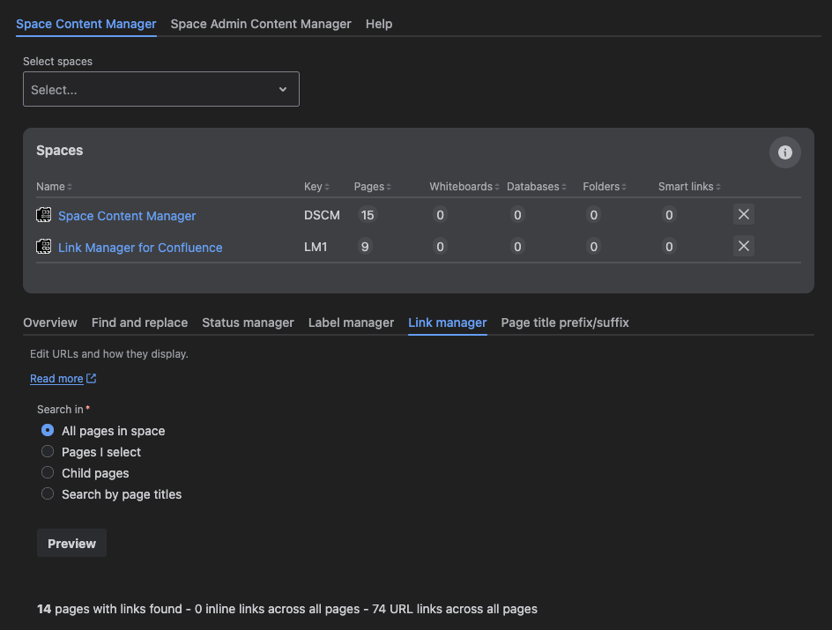Sort spaces by Databases column
Screen dimensions: 832x630
tap(537, 187)
